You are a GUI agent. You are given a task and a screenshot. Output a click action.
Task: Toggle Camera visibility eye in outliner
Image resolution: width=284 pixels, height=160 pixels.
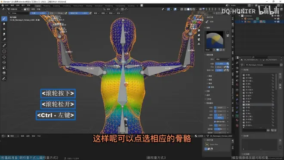(x=275, y=19)
